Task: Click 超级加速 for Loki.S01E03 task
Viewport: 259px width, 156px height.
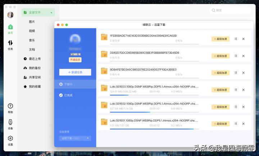Action: click(x=221, y=90)
